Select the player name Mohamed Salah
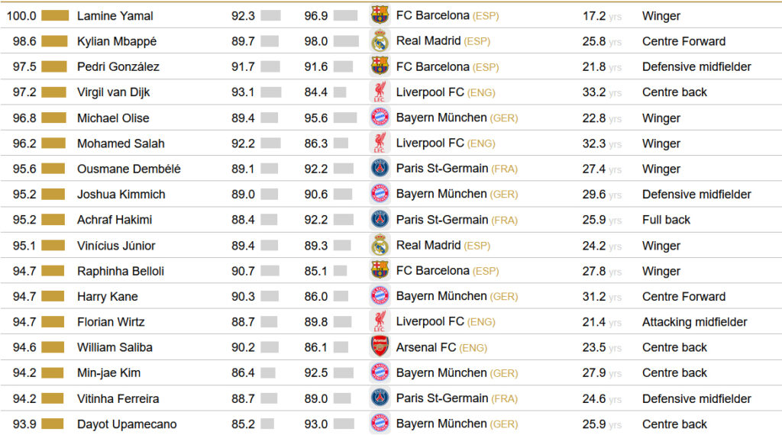Viewport: 782px width, 435px height. pyautogui.click(x=121, y=143)
